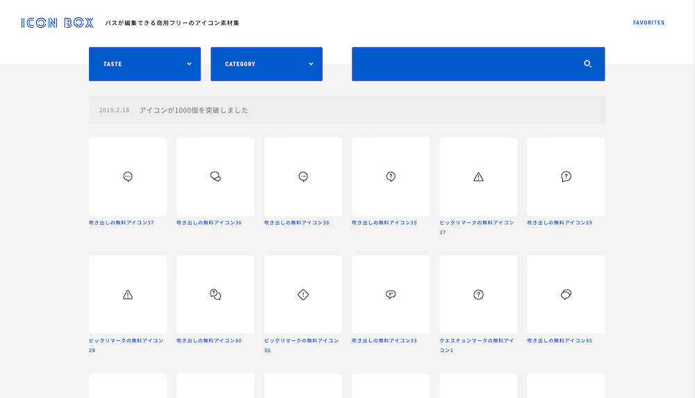The height and width of the screenshot is (398, 695).
Task: Select speech bubble icon 33 thumbnail
Action: (391, 294)
